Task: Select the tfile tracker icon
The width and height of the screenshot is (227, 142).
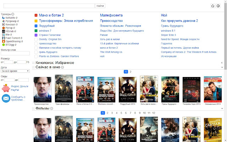Action: click(x=4, y=35)
